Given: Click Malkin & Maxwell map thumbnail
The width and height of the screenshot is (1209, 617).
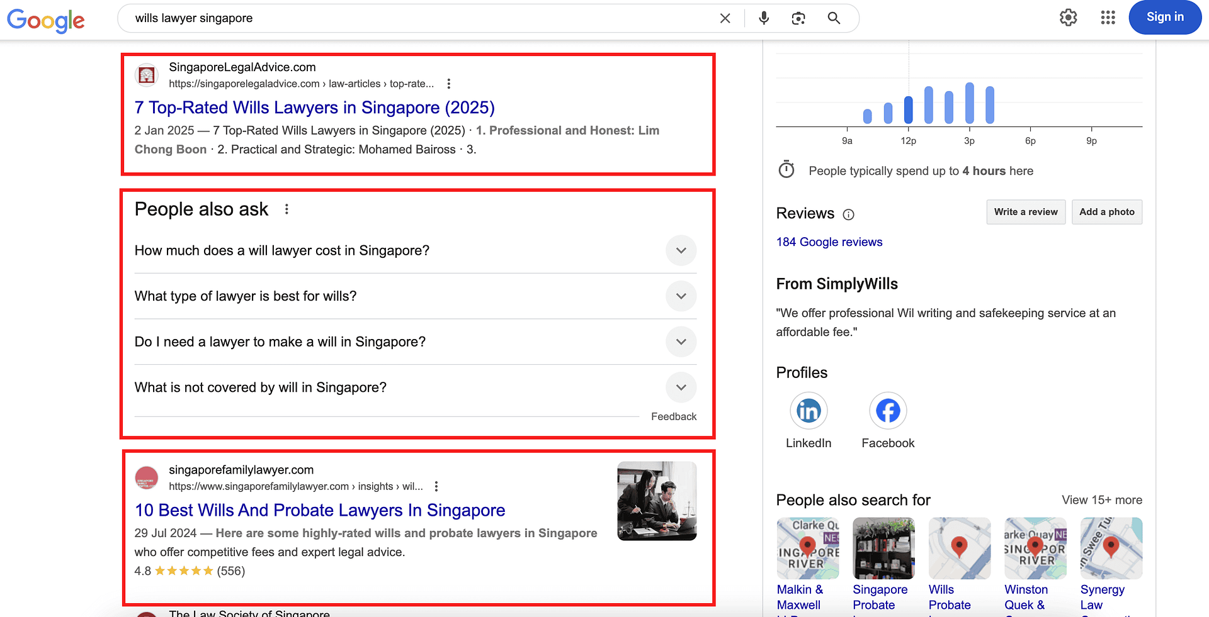Looking at the screenshot, I should 808,548.
